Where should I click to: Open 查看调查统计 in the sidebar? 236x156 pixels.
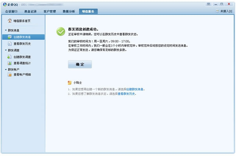coord(22,63)
